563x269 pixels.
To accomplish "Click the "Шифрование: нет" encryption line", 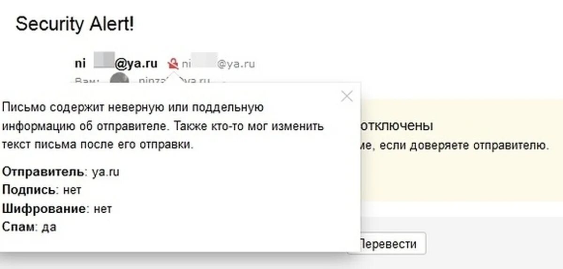I will [57, 208].
